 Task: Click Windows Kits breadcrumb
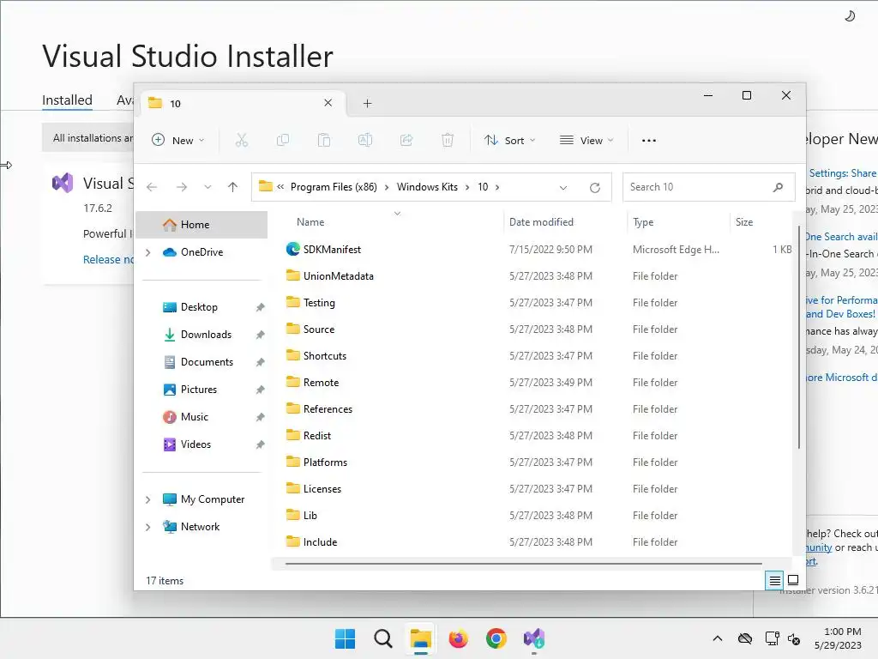[x=427, y=187]
